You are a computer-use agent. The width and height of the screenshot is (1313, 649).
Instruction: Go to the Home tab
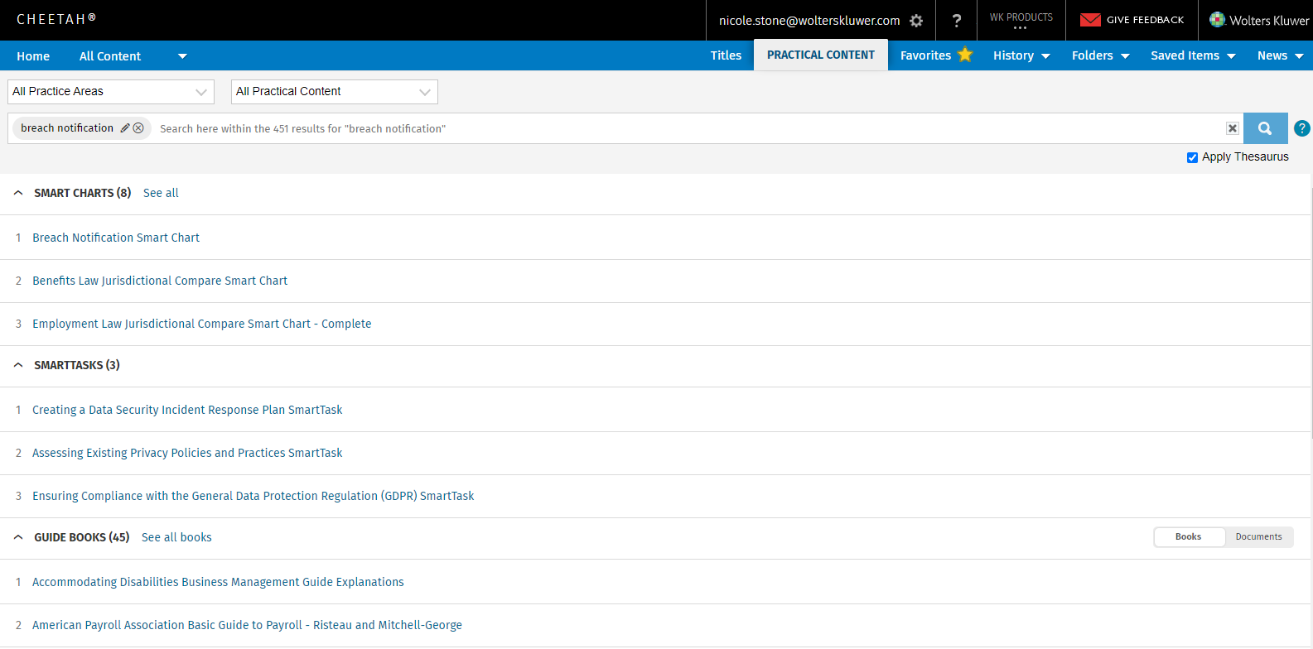point(33,56)
